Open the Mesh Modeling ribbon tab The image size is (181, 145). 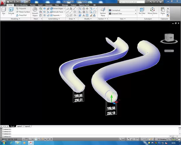[21, 5]
